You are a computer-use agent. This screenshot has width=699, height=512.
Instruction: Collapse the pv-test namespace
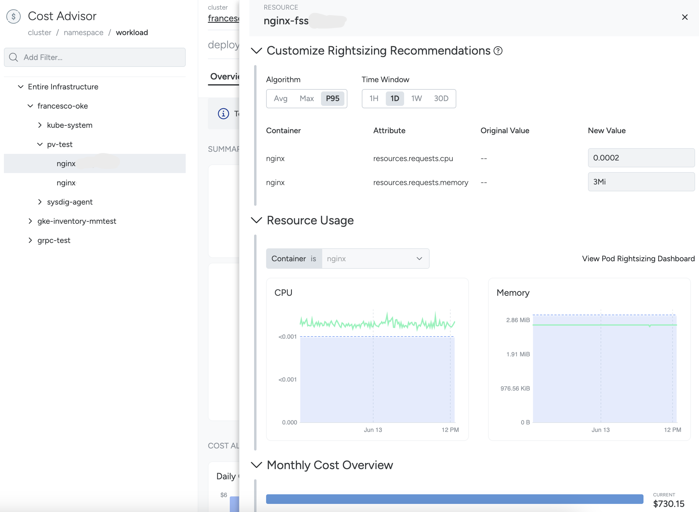point(40,145)
